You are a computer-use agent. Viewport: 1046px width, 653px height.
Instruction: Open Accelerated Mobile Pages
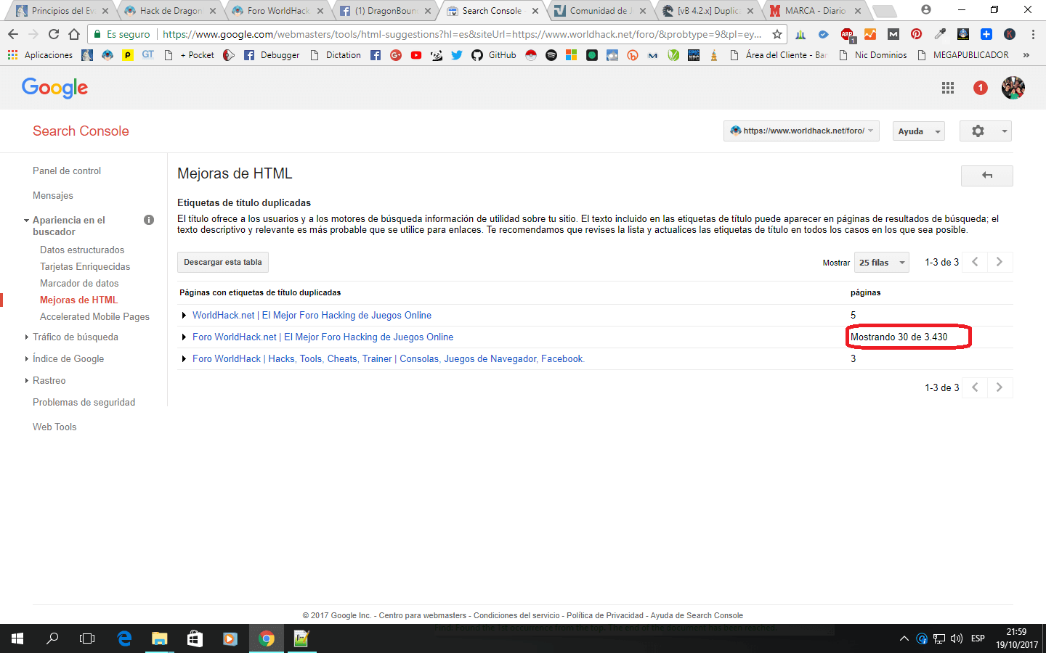tap(94, 316)
